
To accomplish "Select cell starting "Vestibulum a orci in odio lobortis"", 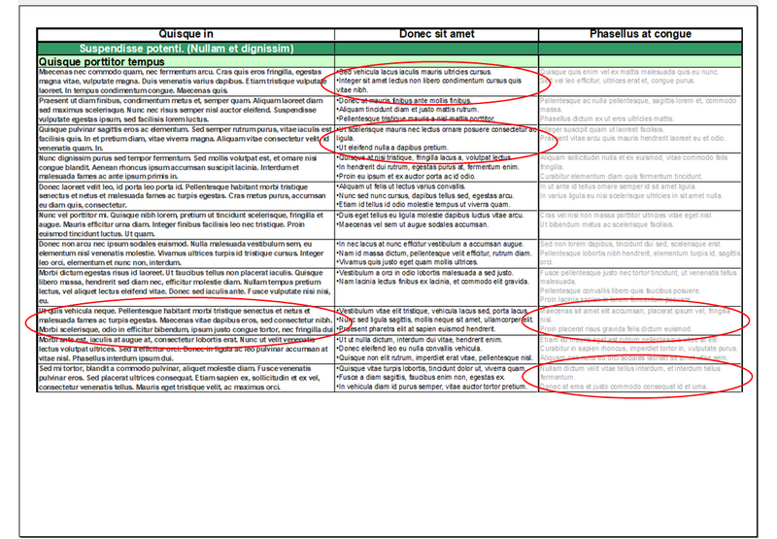I will point(436,286).
